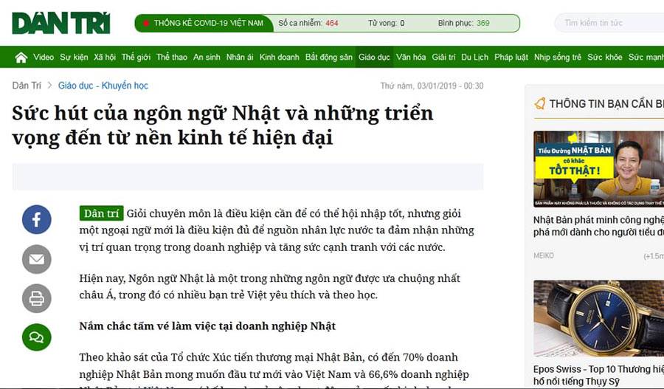
Task: Go to Kinh doanh section
Action: 279,58
